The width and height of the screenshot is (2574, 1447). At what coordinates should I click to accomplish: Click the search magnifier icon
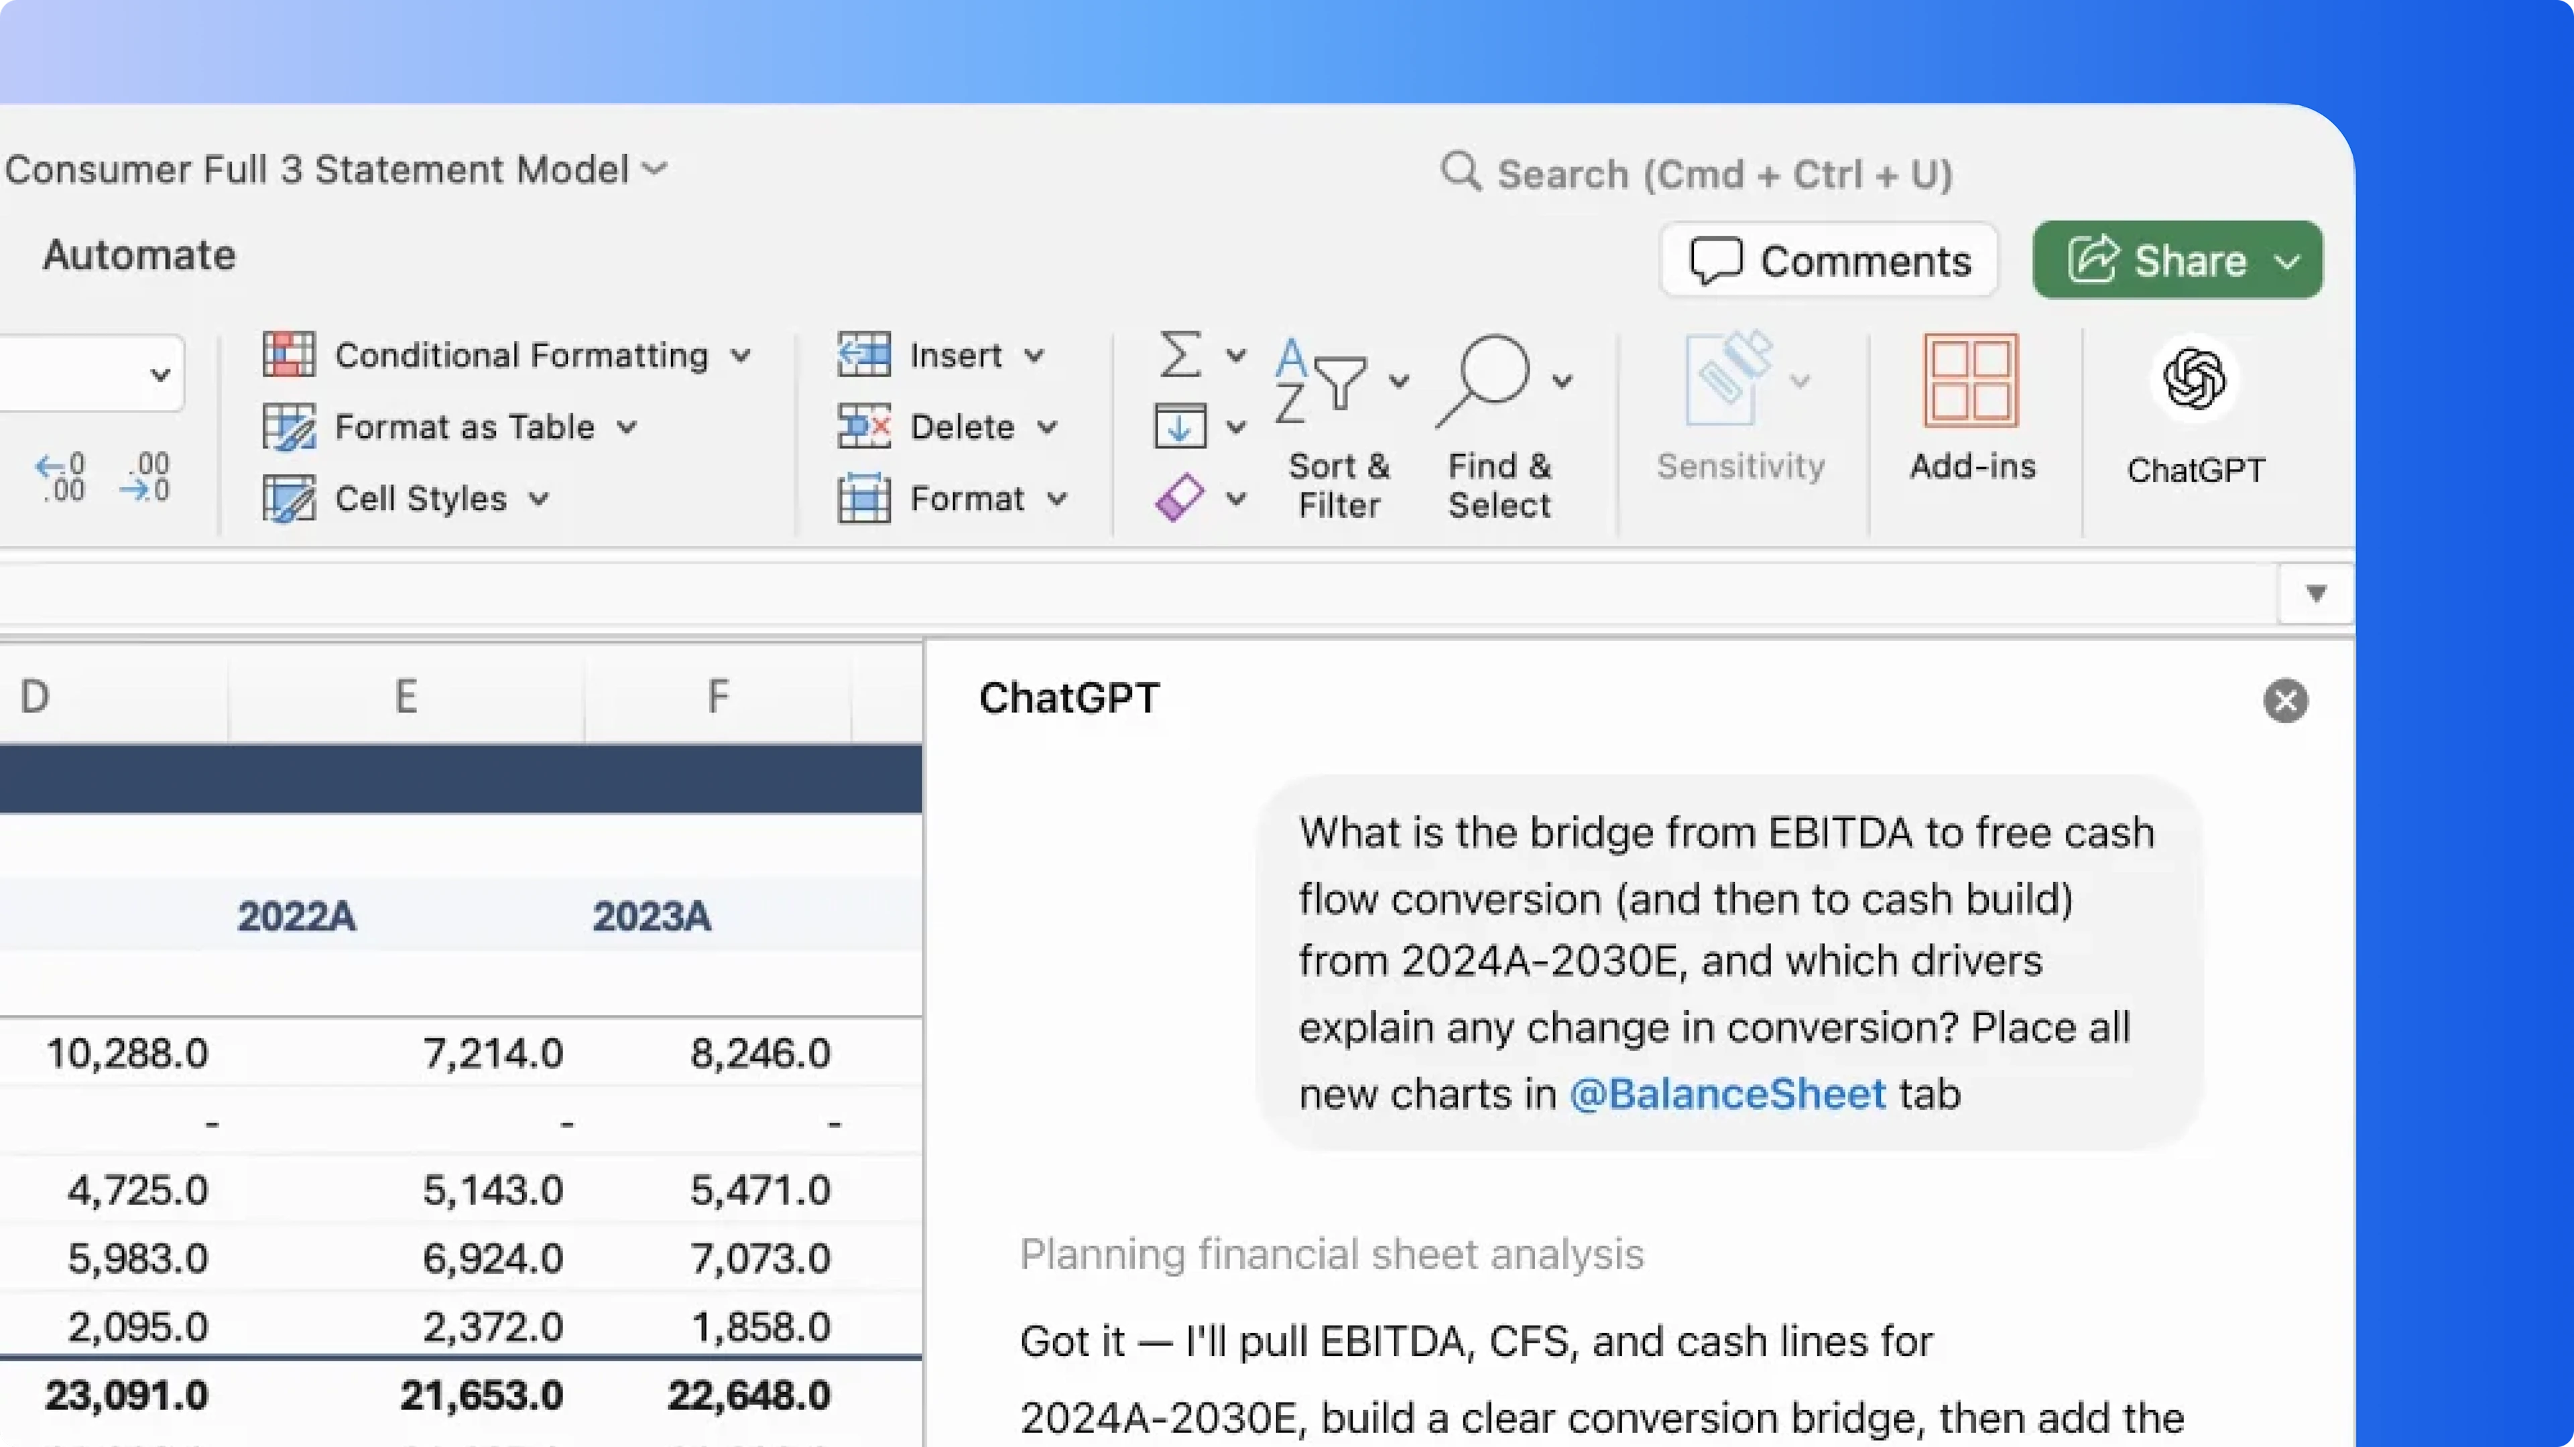click(x=1461, y=171)
